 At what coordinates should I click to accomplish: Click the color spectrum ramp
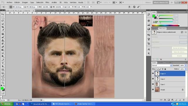click(x=166, y=25)
